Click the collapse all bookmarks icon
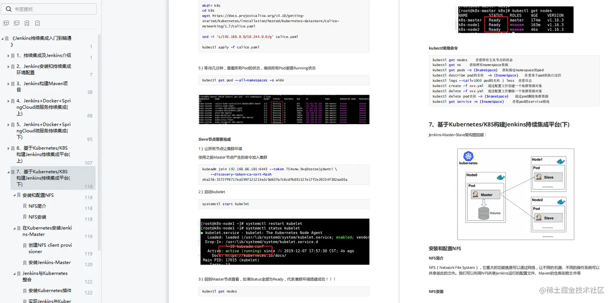The width and height of the screenshot is (613, 303). (17, 23)
